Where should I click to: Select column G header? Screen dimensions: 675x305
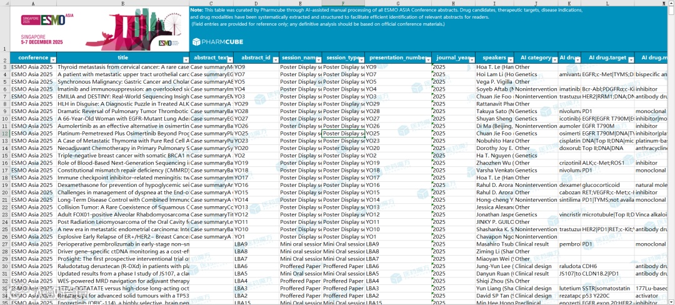click(398, 3)
